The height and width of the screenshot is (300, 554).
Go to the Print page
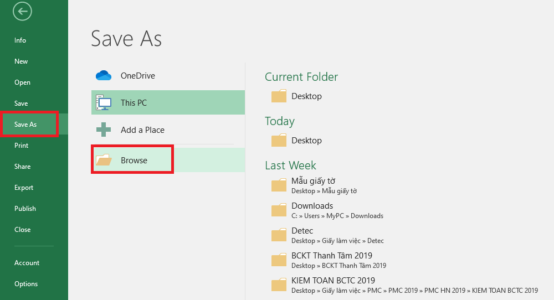[x=22, y=146]
